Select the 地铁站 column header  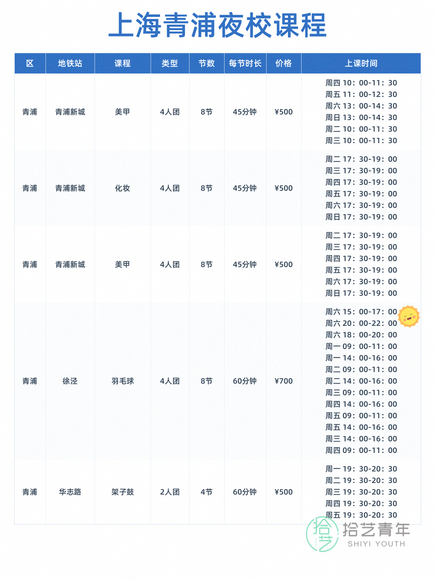pos(70,63)
